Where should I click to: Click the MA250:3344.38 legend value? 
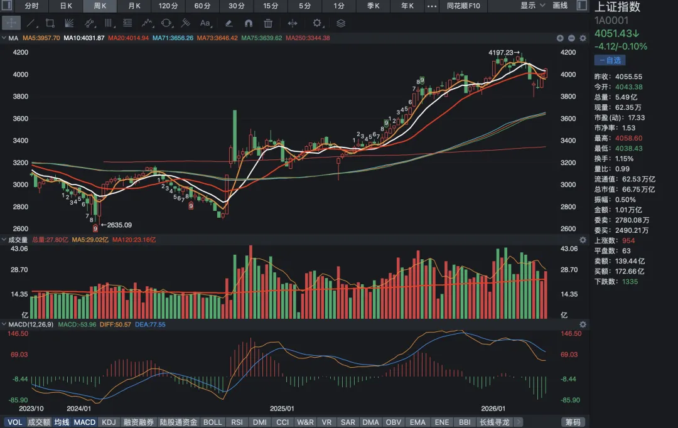308,38
